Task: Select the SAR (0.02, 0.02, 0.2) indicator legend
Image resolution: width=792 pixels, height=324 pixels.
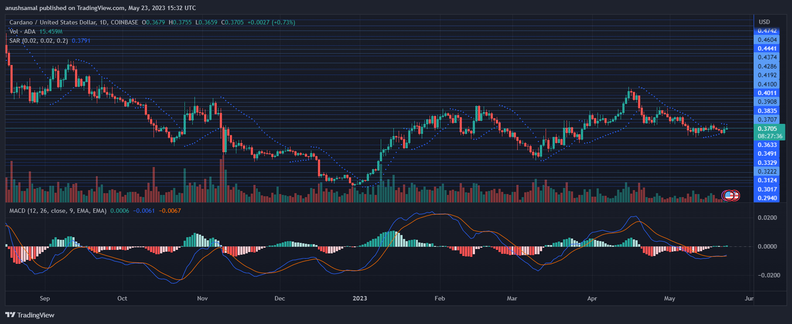Action: coord(38,41)
